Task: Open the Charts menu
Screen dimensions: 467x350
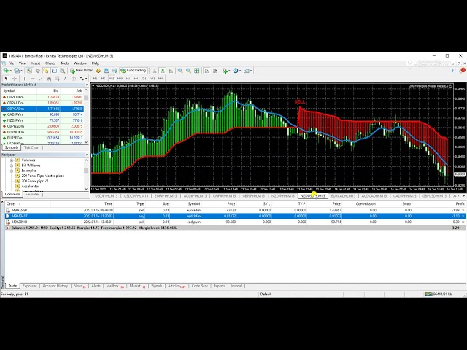Action: pos(50,63)
